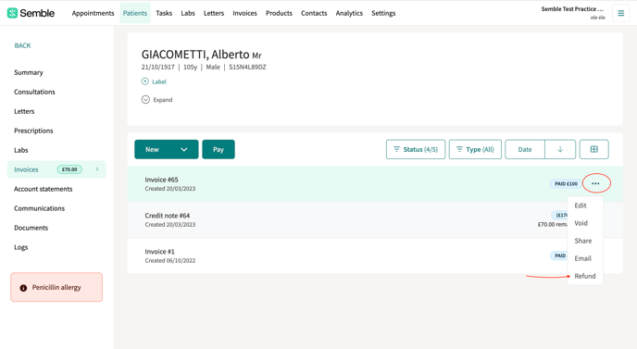Choose Void in the invoice menu

point(581,223)
